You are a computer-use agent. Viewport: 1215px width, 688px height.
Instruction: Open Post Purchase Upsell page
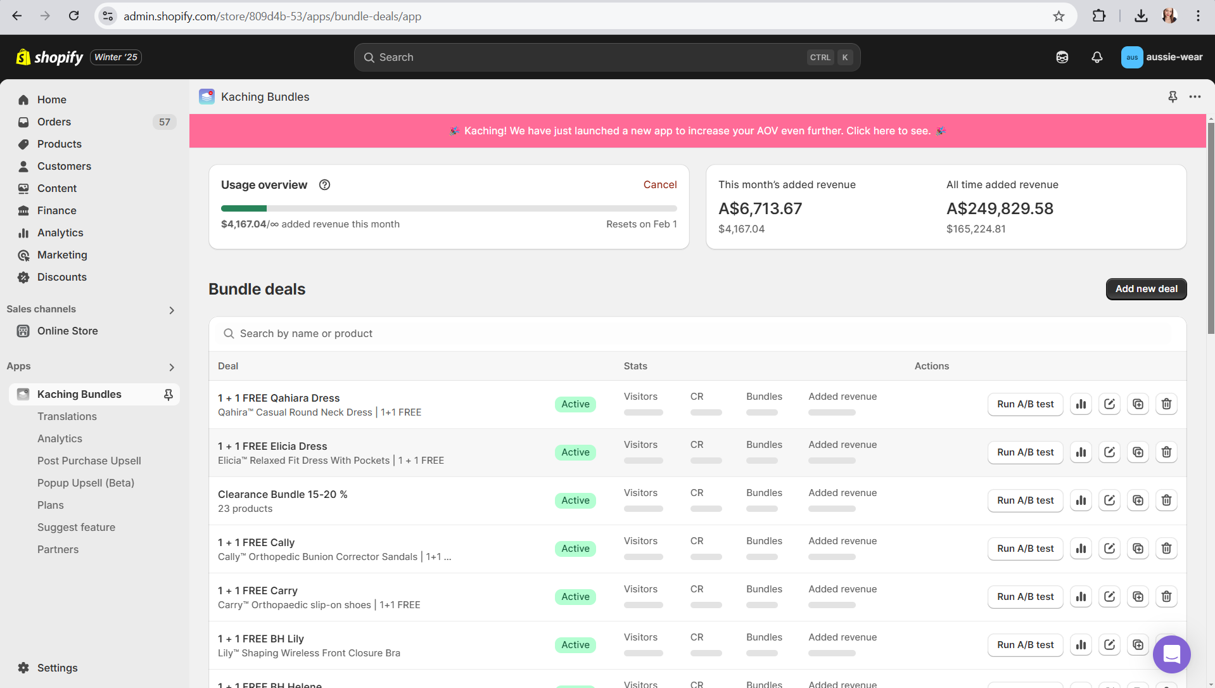point(89,461)
